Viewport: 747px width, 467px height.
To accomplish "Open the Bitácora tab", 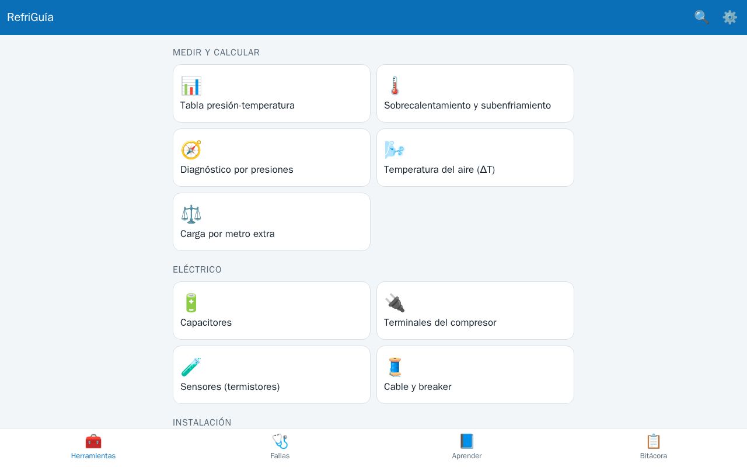I will pyautogui.click(x=654, y=448).
